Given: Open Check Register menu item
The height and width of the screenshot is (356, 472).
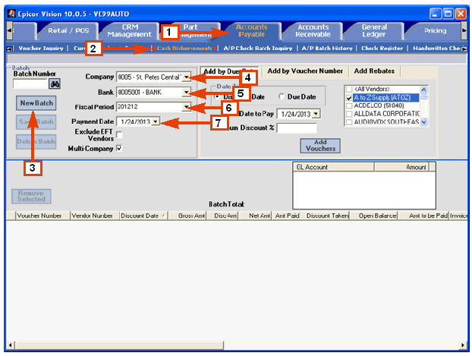Looking at the screenshot, I should [x=382, y=48].
